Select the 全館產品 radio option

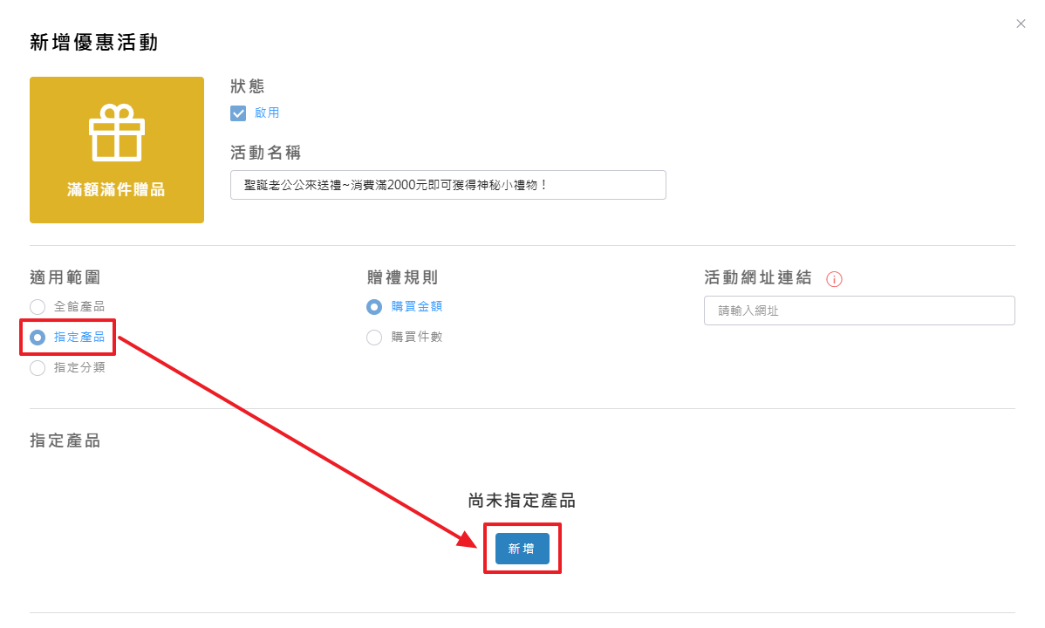38,307
